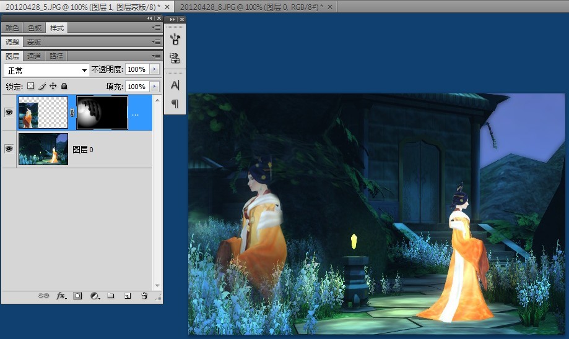
Task: Click the link layers icon
Action: [43, 296]
